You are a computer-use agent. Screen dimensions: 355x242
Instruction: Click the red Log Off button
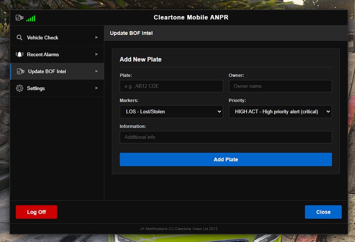(36, 212)
